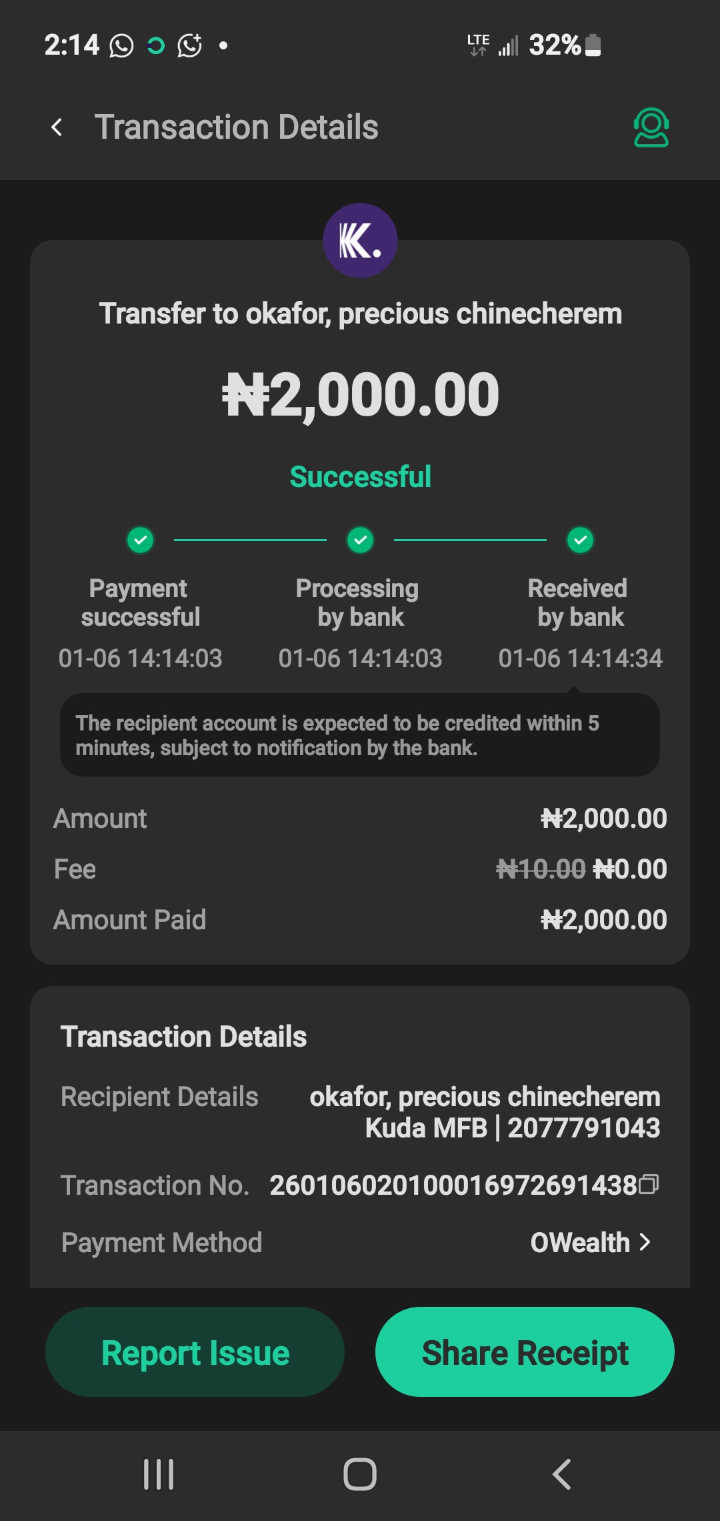The height and width of the screenshot is (1521, 720).
Task: Tap the WhatsApp notification icon in status bar
Action: (121, 46)
